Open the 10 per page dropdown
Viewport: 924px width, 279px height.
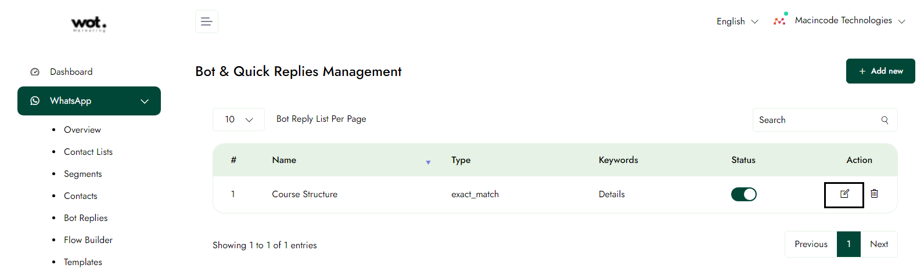point(239,119)
